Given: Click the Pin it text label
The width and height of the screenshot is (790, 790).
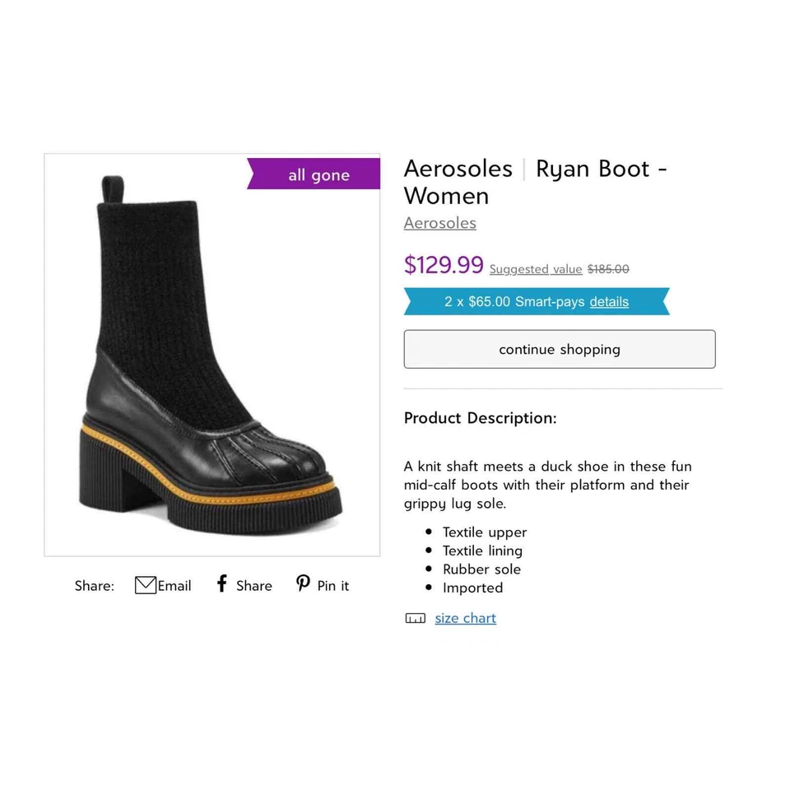Looking at the screenshot, I should coord(332,586).
